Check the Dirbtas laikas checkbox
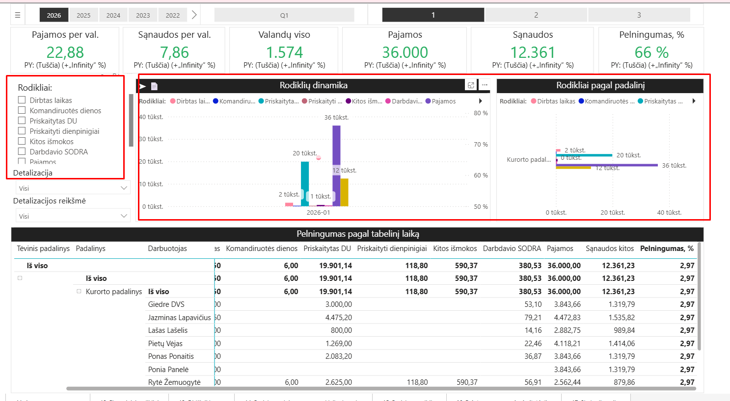 pos(22,100)
